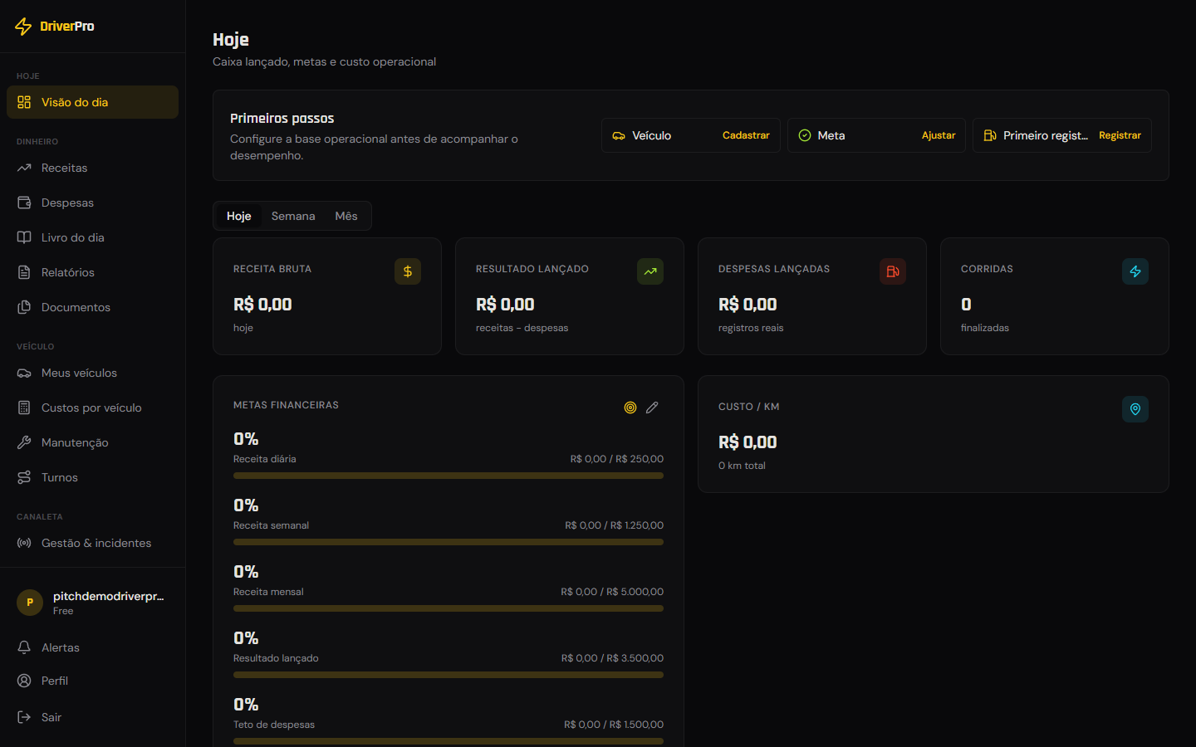Click the Receita diária progress bar
The image size is (1196, 747).
tap(448, 476)
